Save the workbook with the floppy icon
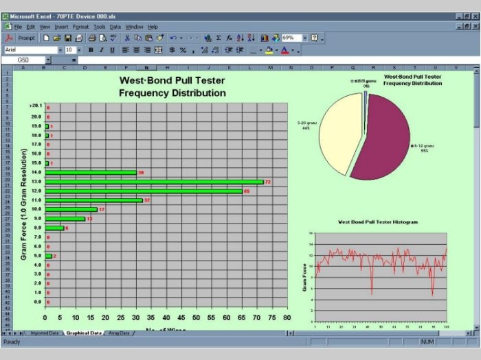Screen dimensions: 481x360 (x=68, y=38)
